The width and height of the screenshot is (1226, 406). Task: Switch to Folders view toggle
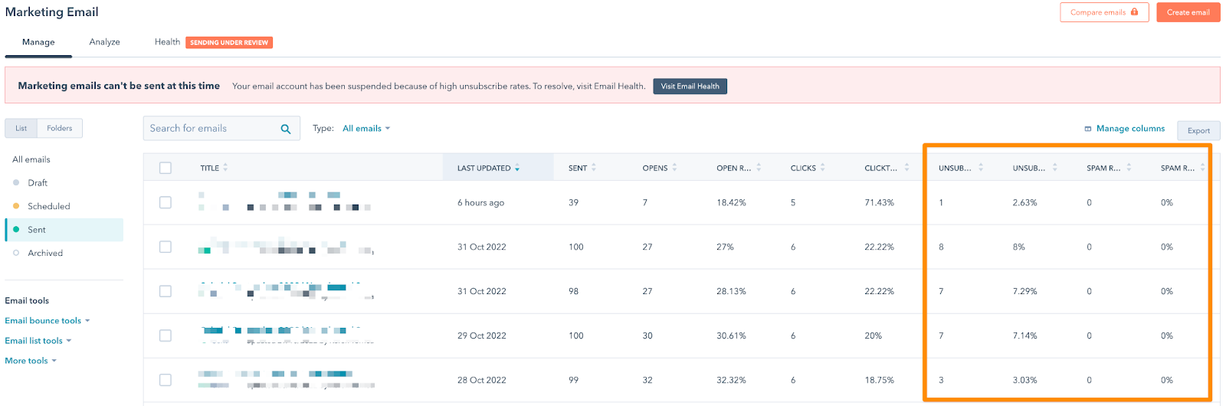[x=59, y=129]
